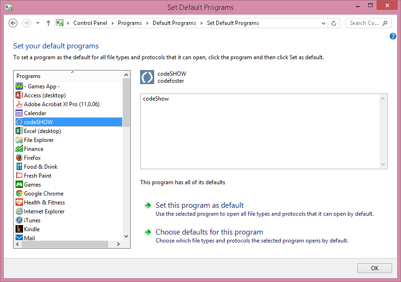Expand the address bar history dropdown
The width and height of the screenshot is (401, 282).
pos(323,23)
